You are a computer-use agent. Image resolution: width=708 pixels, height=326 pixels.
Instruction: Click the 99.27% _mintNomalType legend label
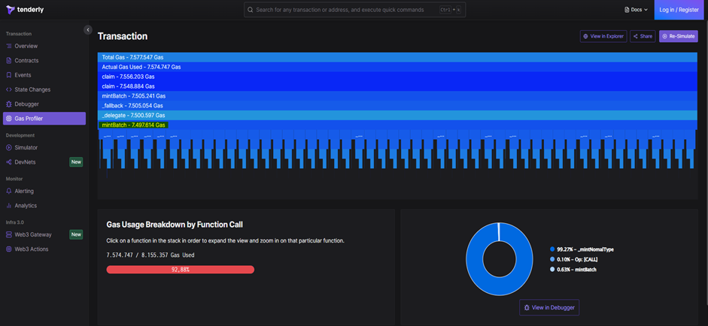pos(585,249)
